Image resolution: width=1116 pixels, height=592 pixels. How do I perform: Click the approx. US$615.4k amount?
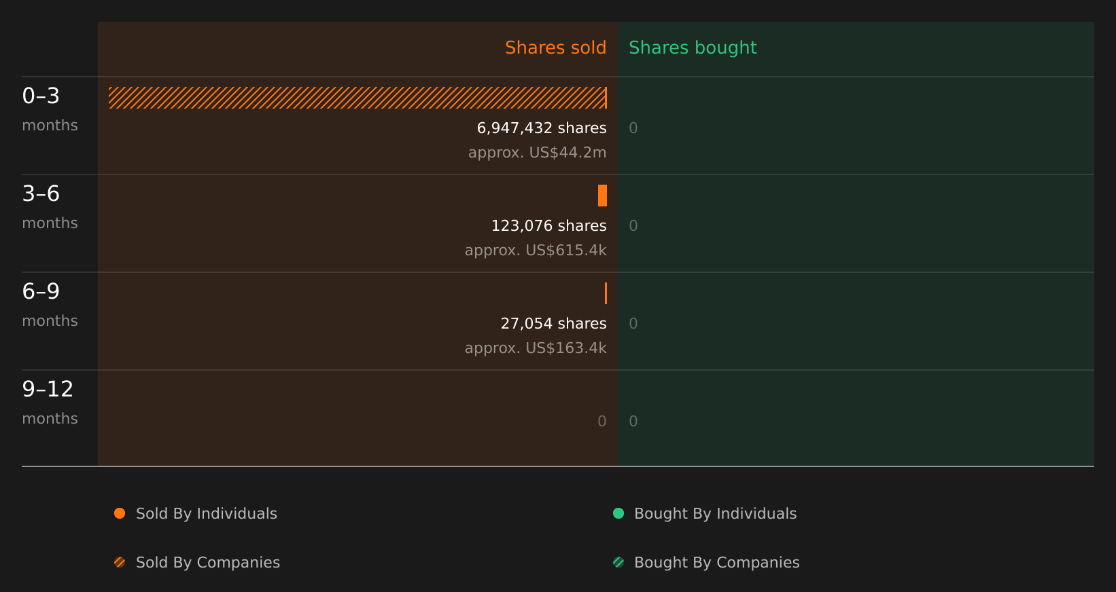pos(536,251)
